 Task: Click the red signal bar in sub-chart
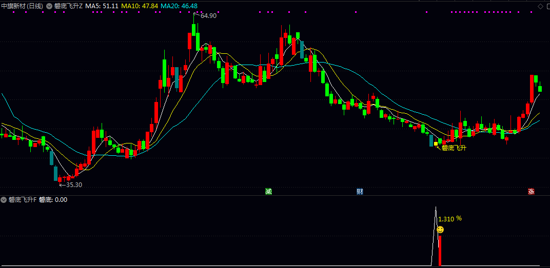440,251
